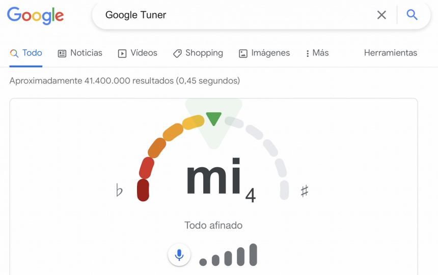Select the Todo results tab
The image size is (438, 275).
26,53
